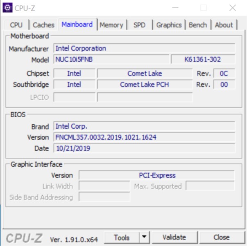Open the Bench tab
This screenshot has width=247, height=246.
[x=198, y=25]
